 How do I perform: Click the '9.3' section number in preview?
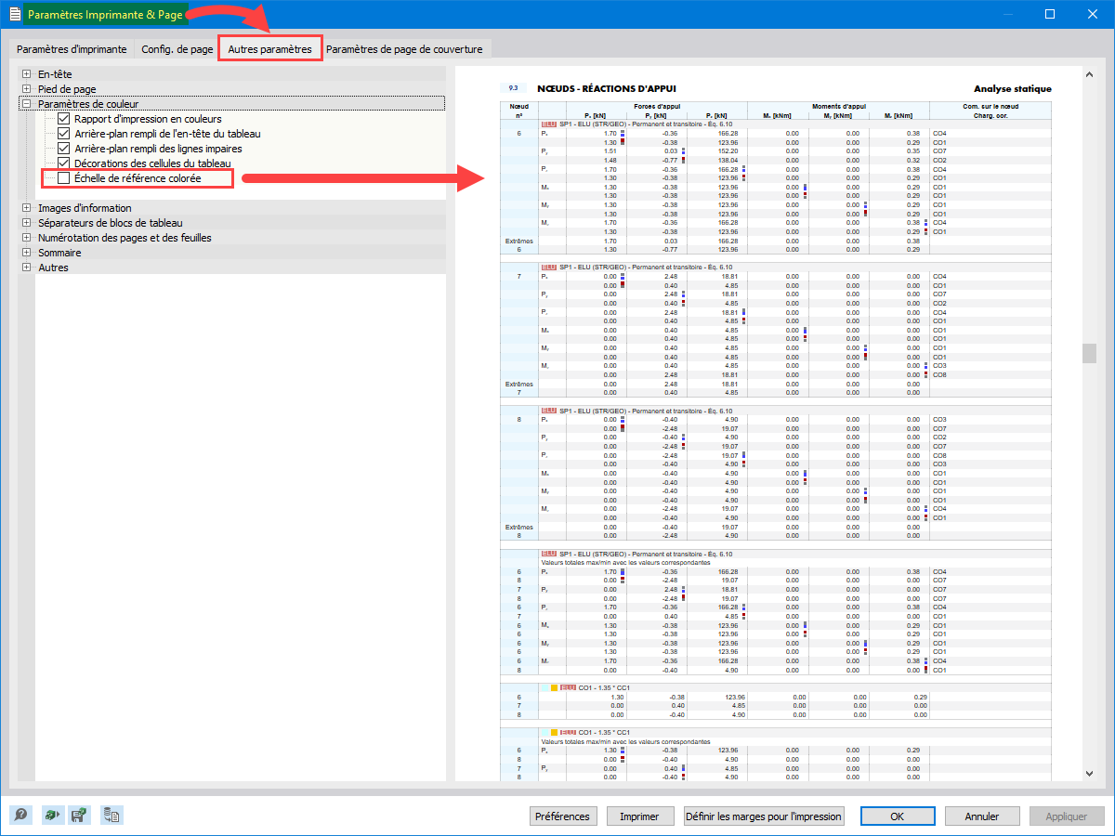pyautogui.click(x=514, y=87)
